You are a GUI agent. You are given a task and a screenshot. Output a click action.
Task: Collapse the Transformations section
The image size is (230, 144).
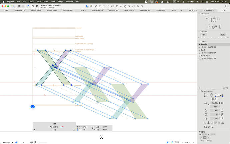(x=199, y=91)
